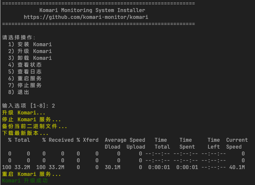Click the yellow 停止 Komari 服务 line
Image resolution: width=255 pixels, height=185 pixels.
coord(32,120)
